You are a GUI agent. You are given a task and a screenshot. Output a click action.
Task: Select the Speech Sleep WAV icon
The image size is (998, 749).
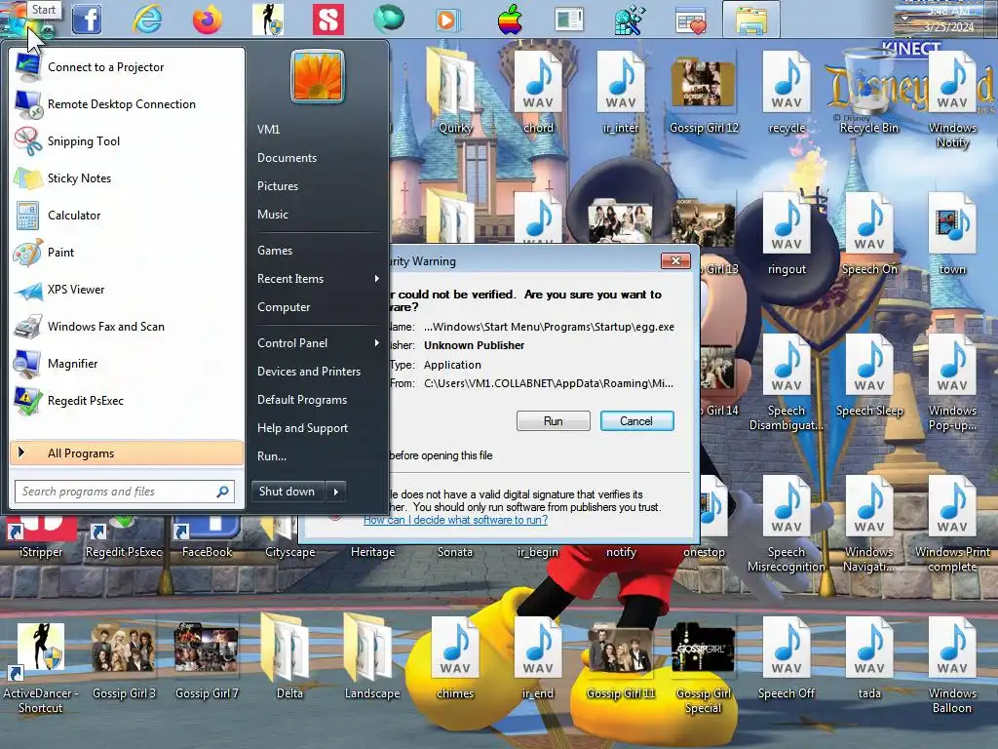[869, 375]
